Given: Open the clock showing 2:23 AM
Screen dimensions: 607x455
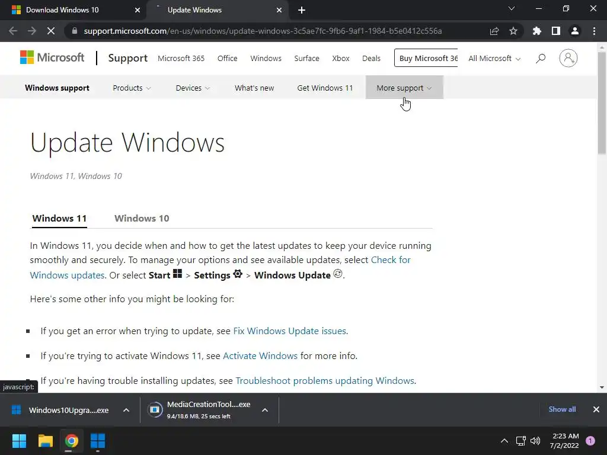Looking at the screenshot, I should coord(564,440).
